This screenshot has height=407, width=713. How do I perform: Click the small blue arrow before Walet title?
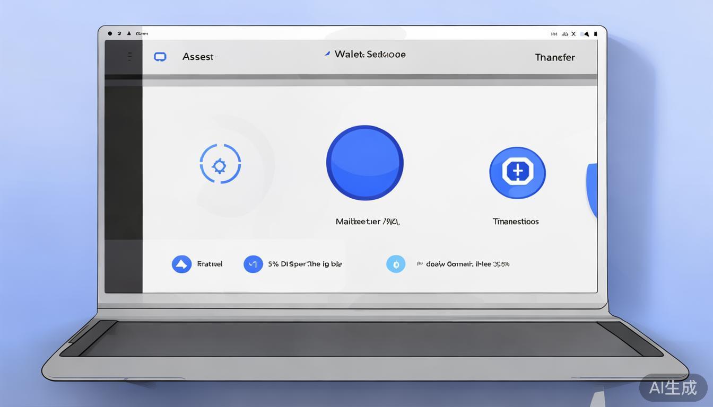coord(327,54)
